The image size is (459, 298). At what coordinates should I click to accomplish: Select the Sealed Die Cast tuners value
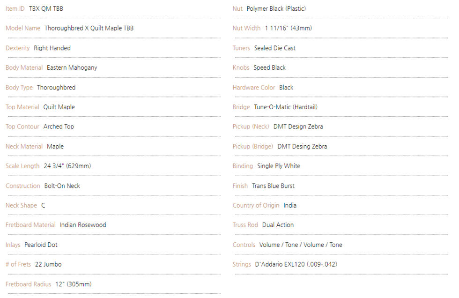(275, 48)
